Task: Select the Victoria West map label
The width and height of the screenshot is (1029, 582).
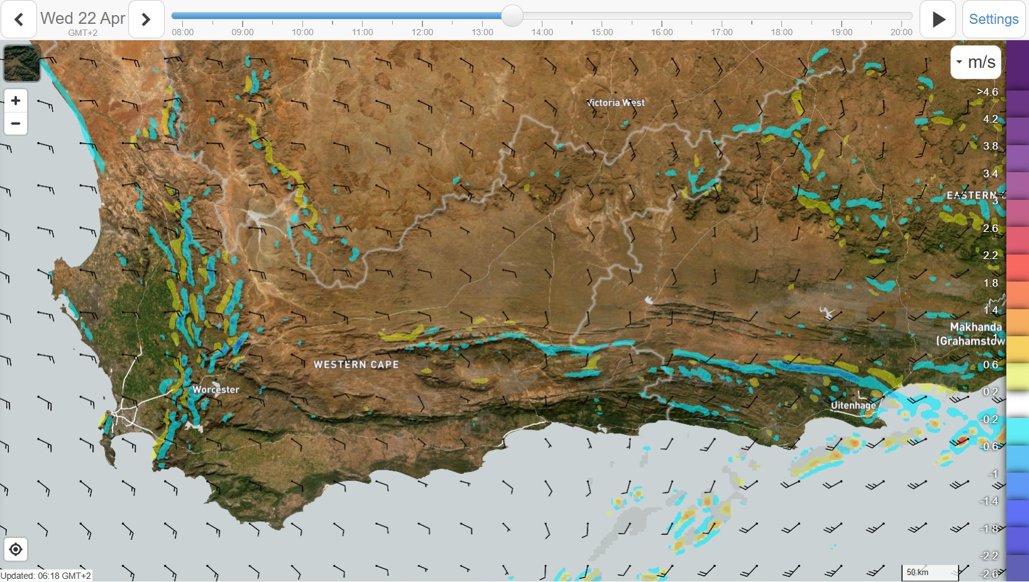Action: 615,102
